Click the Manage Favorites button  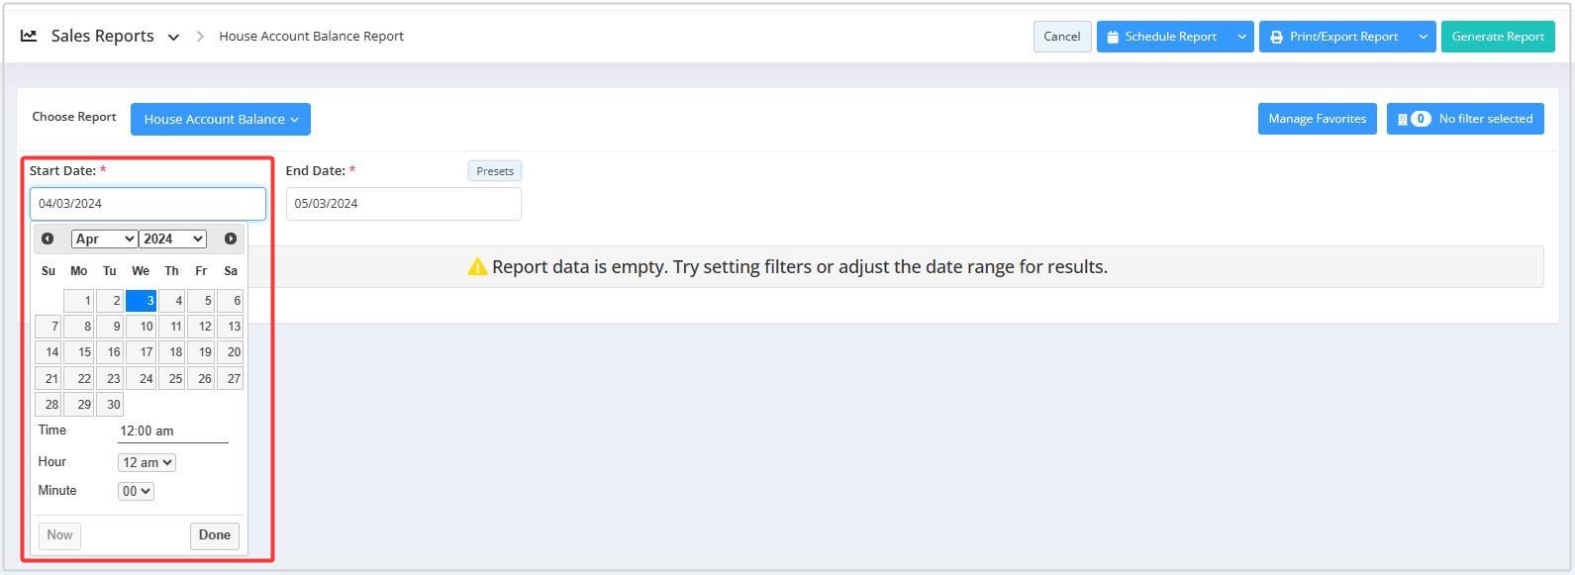pyautogui.click(x=1317, y=119)
